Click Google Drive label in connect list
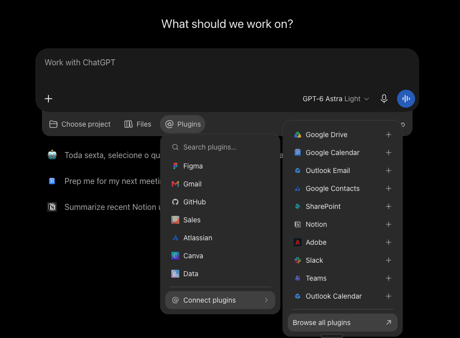460x338 pixels. 327,135
